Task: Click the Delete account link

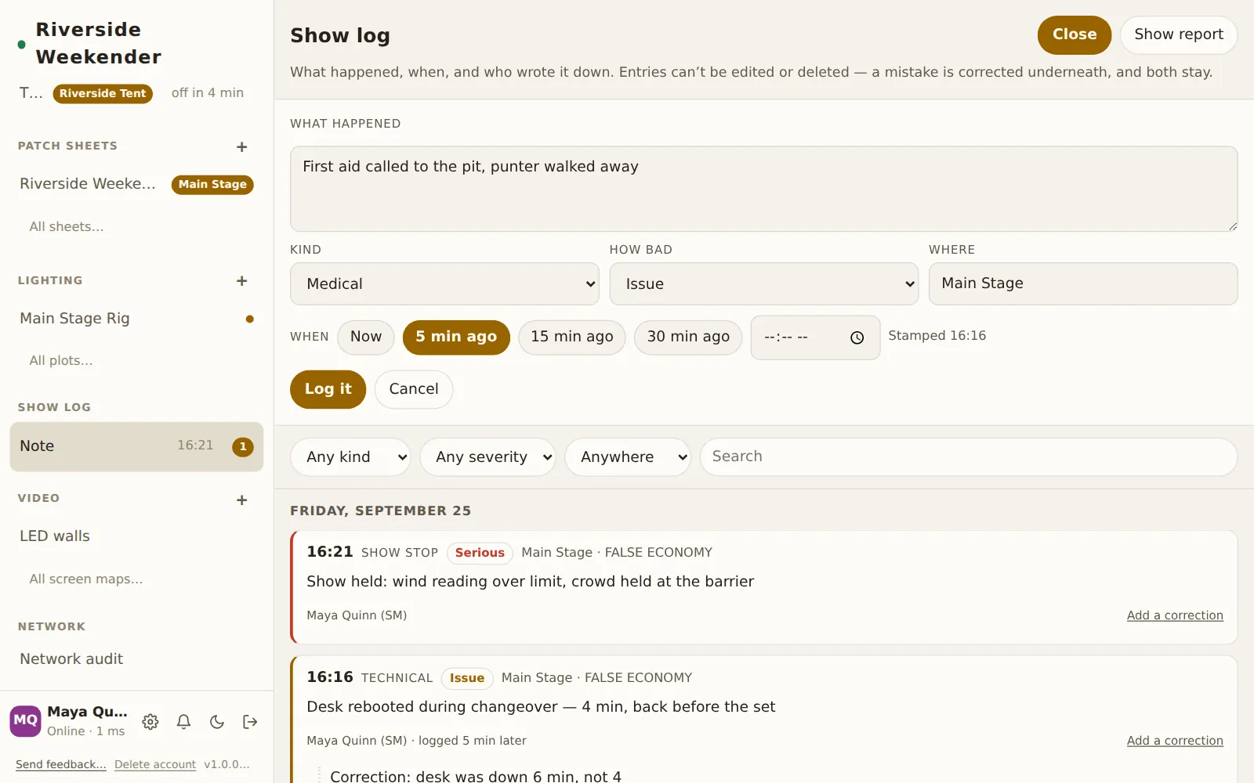Action: [x=155, y=764]
